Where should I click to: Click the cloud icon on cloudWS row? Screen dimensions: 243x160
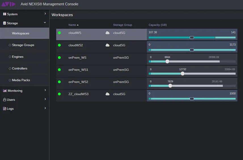point(107,33)
